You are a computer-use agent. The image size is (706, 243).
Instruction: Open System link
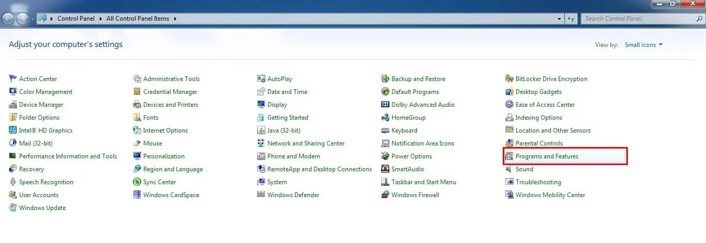pos(277,182)
